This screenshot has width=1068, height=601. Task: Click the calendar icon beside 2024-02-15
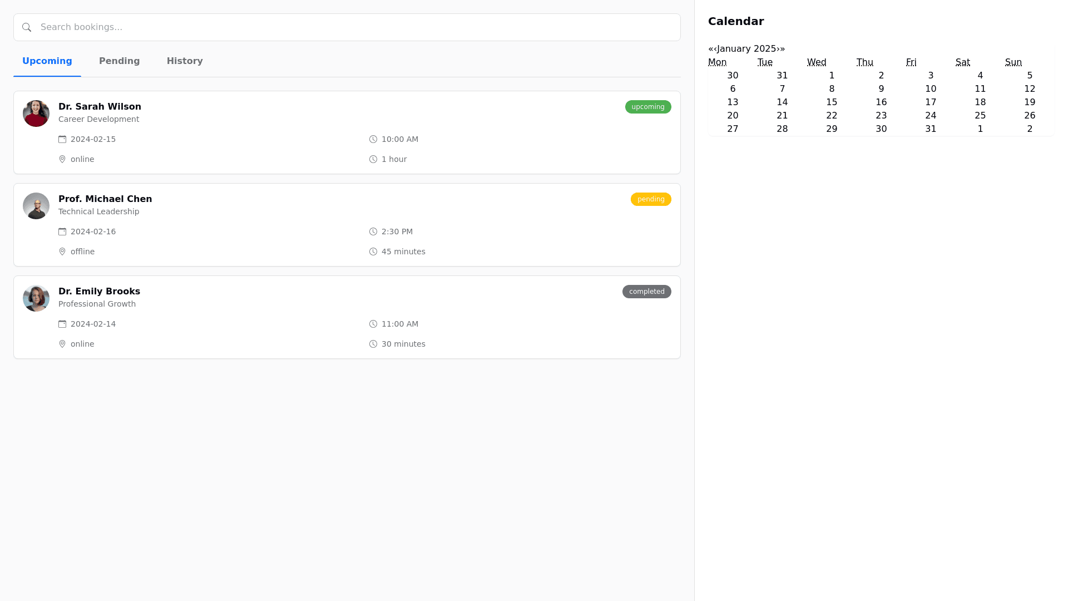pyautogui.click(x=62, y=139)
